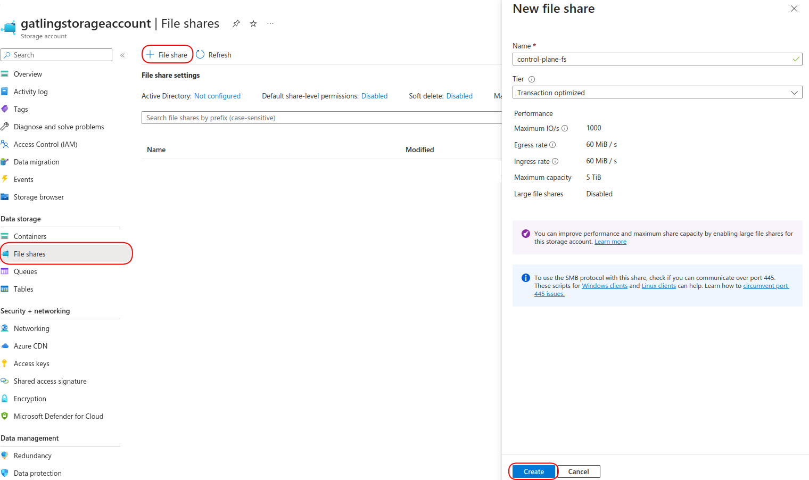This screenshot has height=480, width=809.
Task: Open Learn more about large file shares
Action: coord(610,242)
